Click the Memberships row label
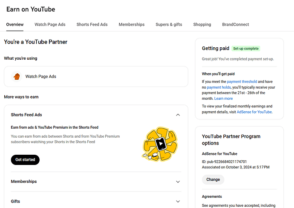294x208 pixels. tap(24, 182)
